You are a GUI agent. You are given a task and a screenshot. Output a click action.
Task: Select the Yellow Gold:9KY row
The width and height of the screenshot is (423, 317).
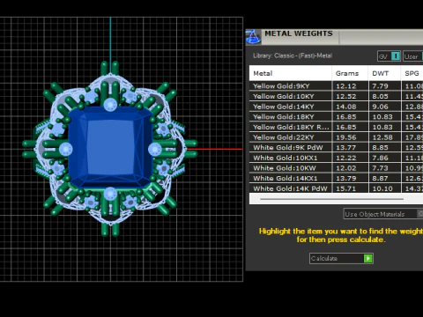(336, 86)
